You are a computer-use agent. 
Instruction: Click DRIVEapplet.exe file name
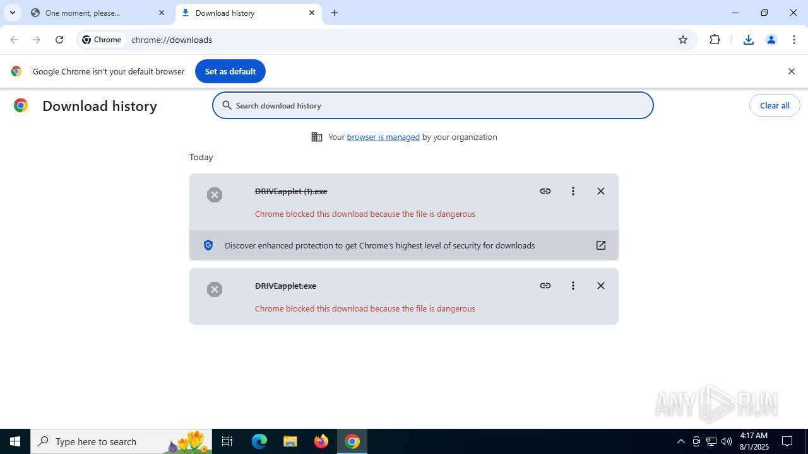point(285,286)
